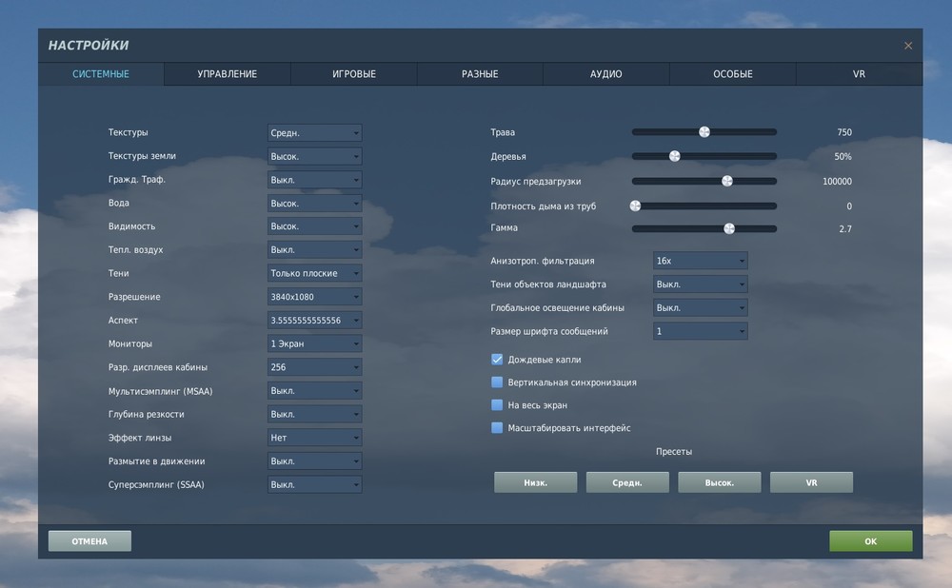This screenshot has height=588, width=952.
Task: Click the Гамма slider handle
Action: [x=729, y=228]
